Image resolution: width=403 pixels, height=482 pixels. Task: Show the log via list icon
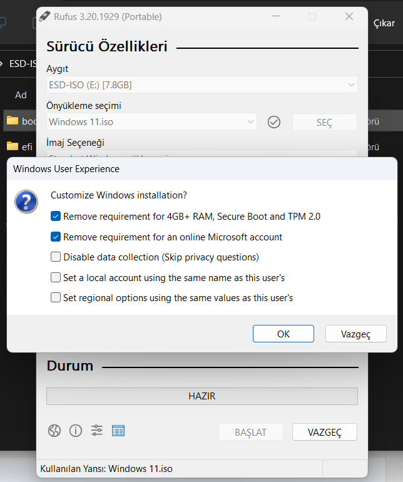point(118,431)
